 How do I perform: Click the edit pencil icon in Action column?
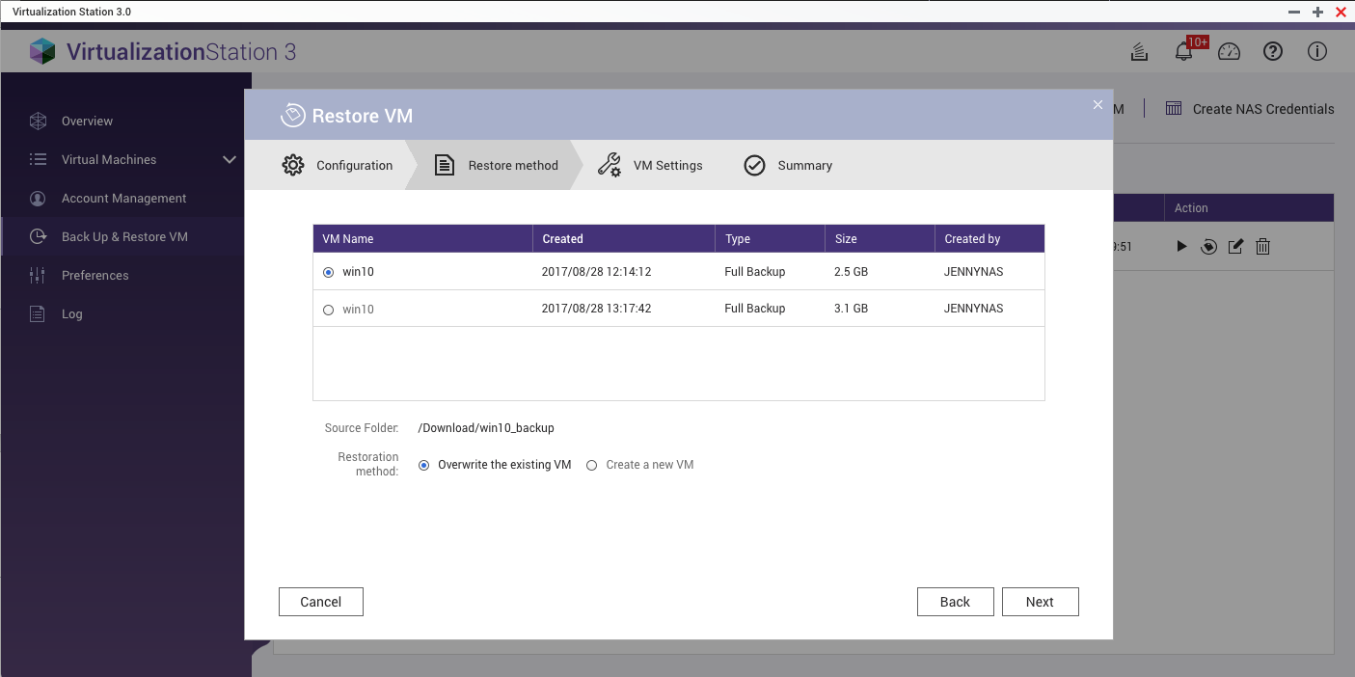point(1235,247)
